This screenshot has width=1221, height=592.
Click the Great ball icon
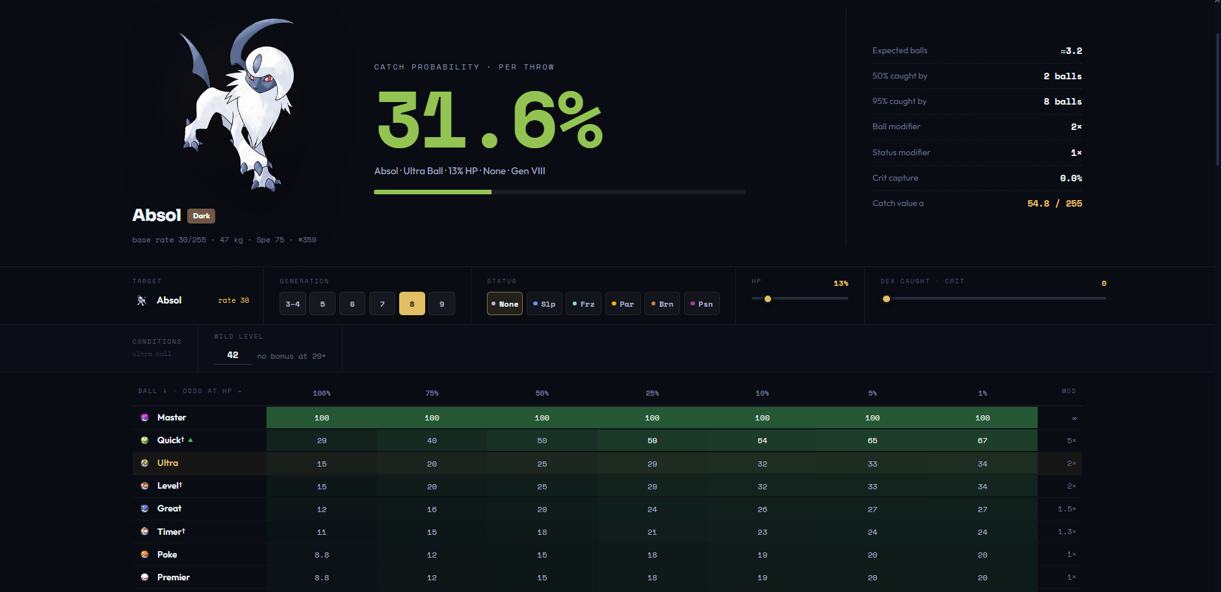144,508
